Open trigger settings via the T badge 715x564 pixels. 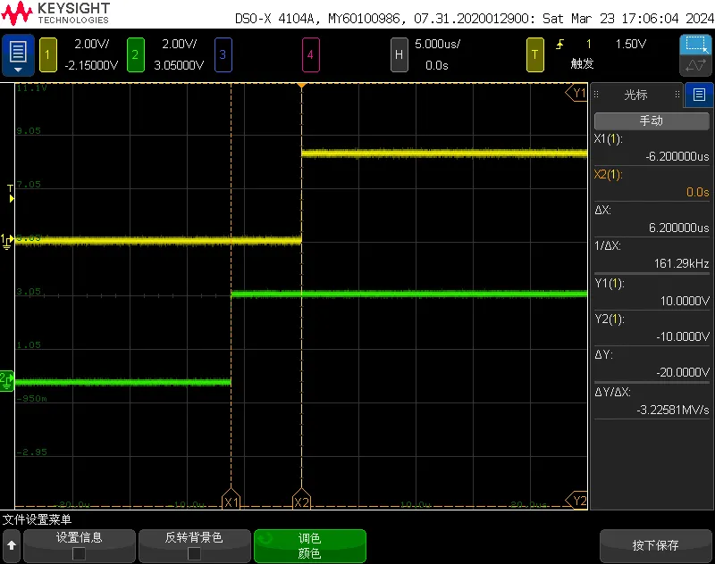point(535,55)
